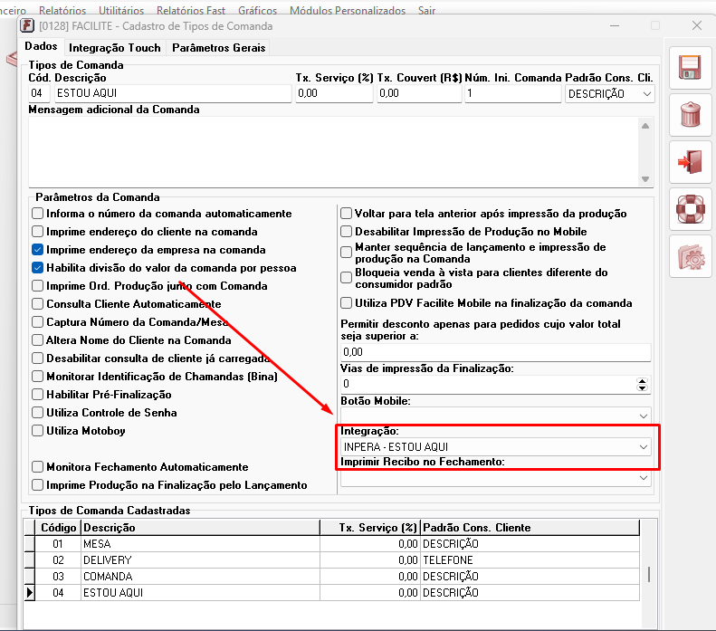Open the Gráficos menu
Viewport: 716px width, 631px height.
258,10
